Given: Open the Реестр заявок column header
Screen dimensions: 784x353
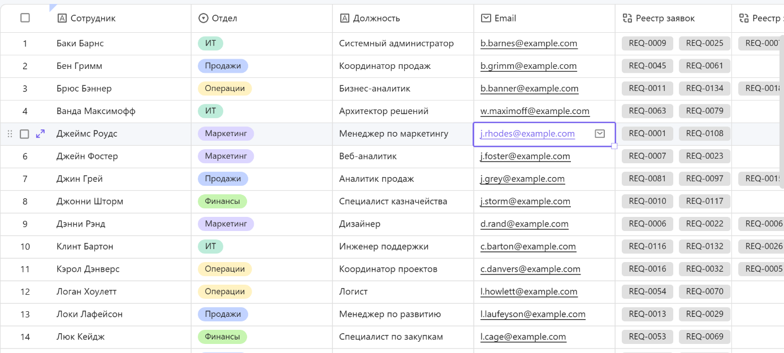Looking at the screenshot, I should click(x=673, y=18).
